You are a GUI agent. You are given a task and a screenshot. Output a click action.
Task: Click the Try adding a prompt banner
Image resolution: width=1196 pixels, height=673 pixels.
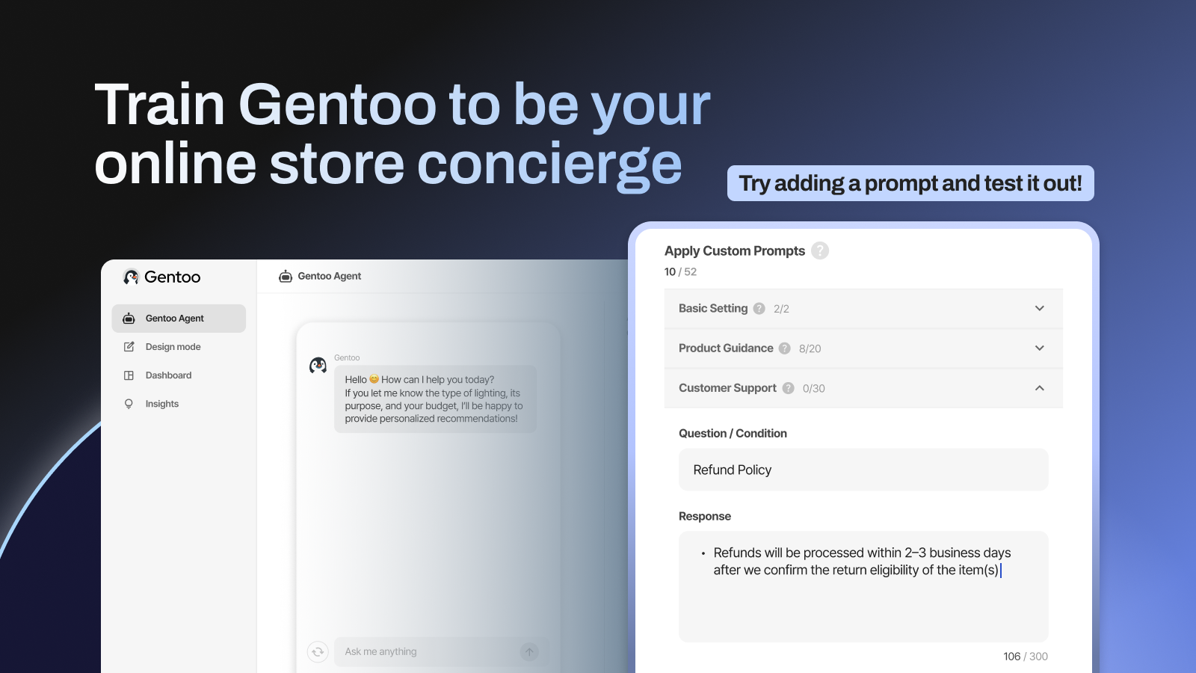pos(910,183)
